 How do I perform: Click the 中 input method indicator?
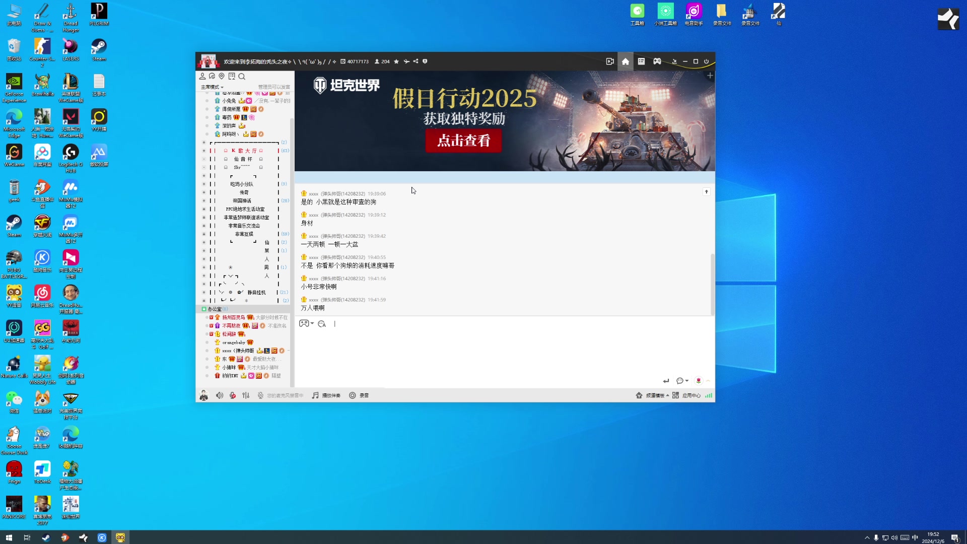pos(915,537)
